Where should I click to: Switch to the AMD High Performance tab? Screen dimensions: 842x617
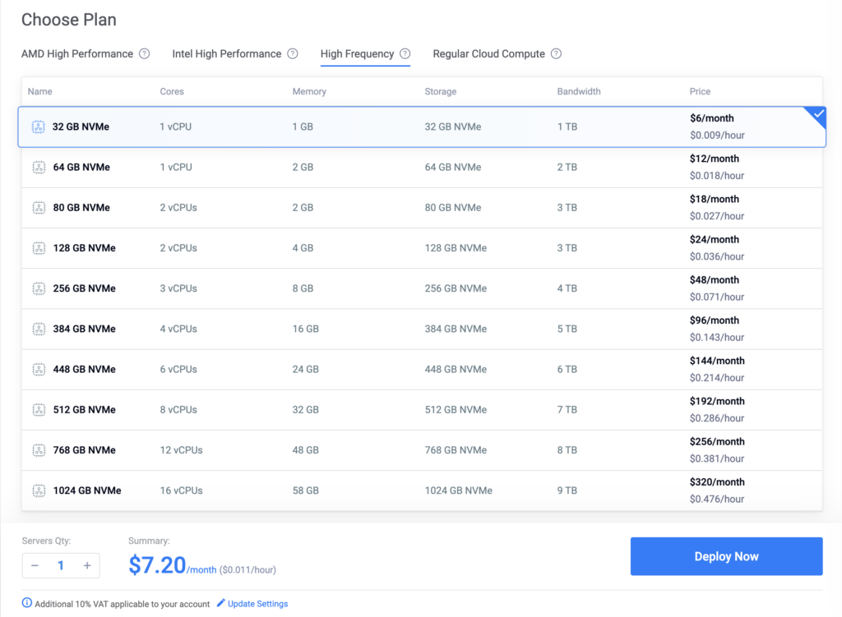coord(77,53)
